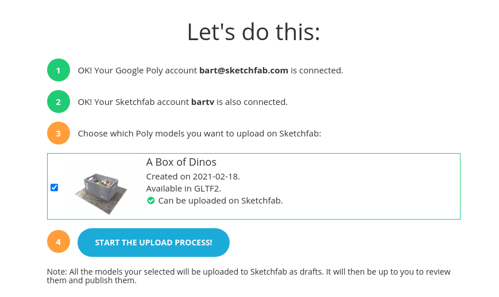The height and width of the screenshot is (297, 499).
Task: Click the Choose which Poly models instruction
Action: click(199, 134)
